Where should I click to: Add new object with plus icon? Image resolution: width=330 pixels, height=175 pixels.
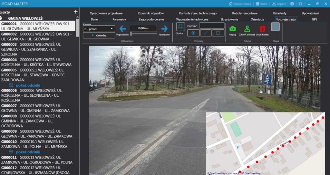tap(75, 12)
